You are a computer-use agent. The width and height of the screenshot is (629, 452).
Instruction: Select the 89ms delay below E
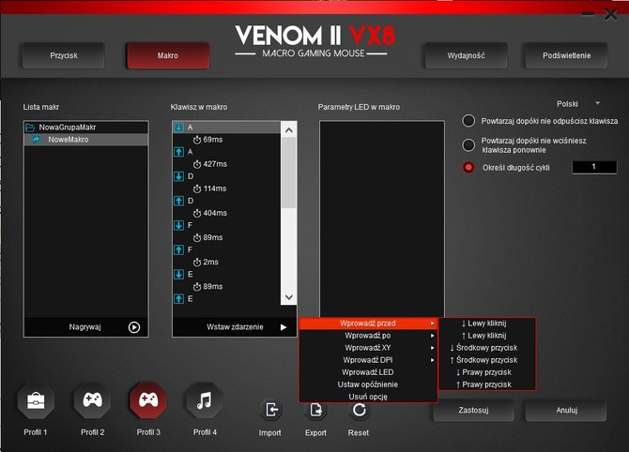pyautogui.click(x=212, y=287)
